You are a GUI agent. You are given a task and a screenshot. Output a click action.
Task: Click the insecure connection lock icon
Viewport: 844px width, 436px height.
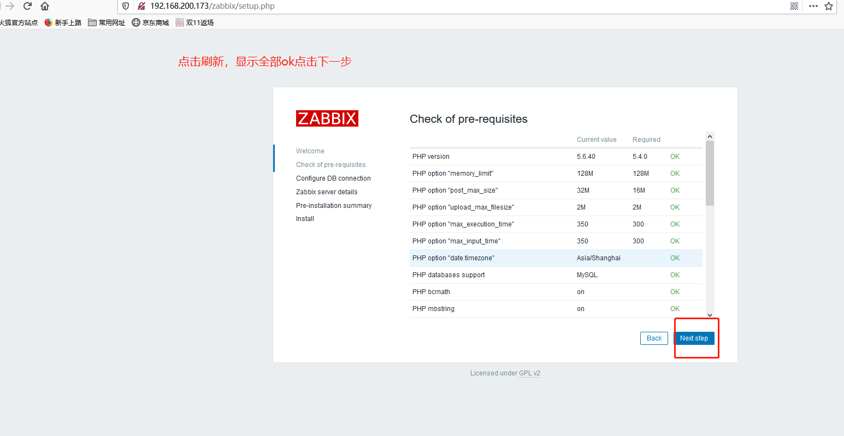pos(141,6)
